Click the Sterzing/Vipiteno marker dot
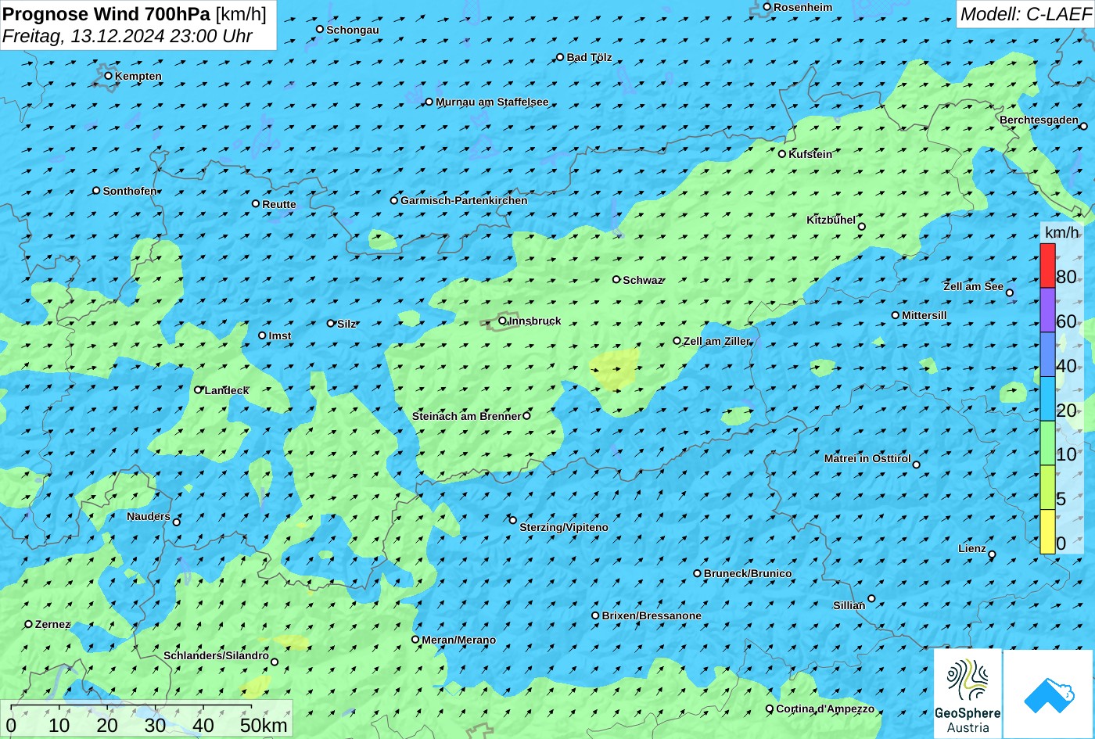Viewport: 1095px width, 739px height. click(513, 520)
